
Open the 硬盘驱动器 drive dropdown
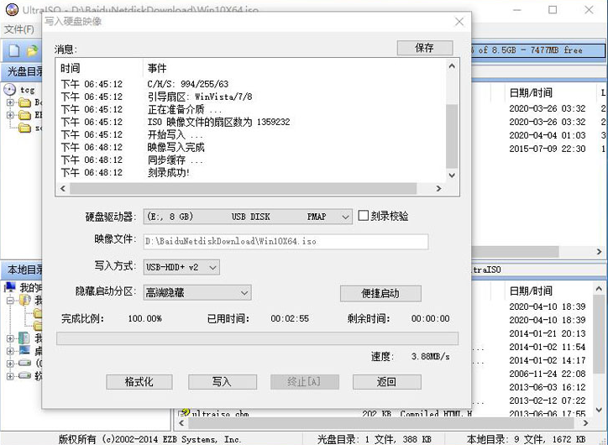[247, 217]
